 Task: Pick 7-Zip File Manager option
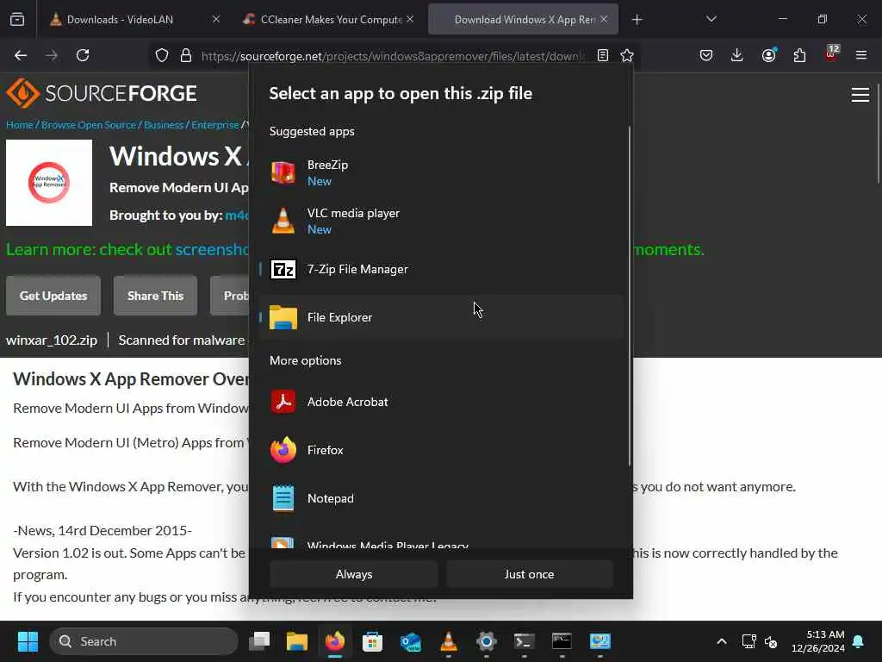coord(441,269)
